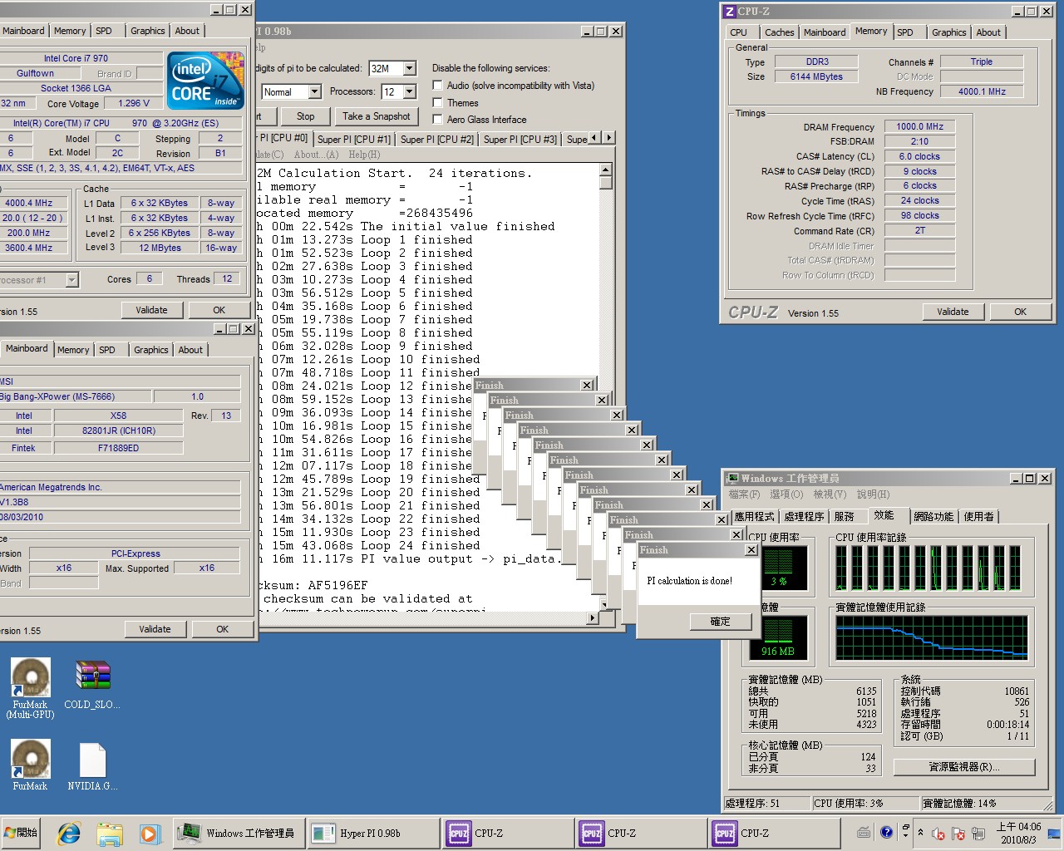Click the Intel Core i7 inside logo
The width and height of the screenshot is (1064, 851).
205,81
